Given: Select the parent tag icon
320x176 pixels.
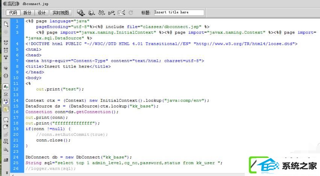Looking at the screenshot, I should click(x=6, y=68).
